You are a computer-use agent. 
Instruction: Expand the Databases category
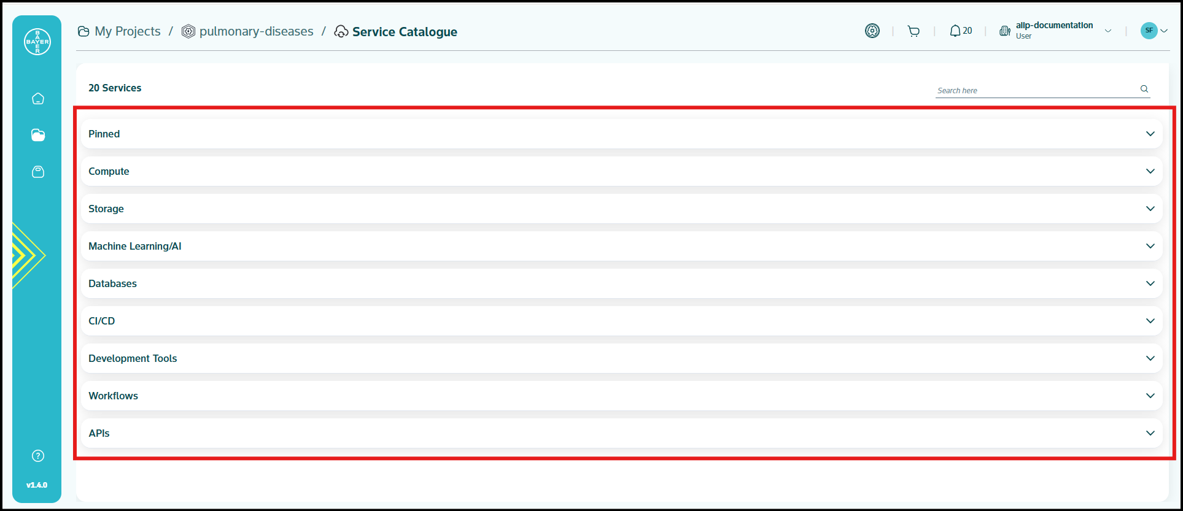point(1150,283)
